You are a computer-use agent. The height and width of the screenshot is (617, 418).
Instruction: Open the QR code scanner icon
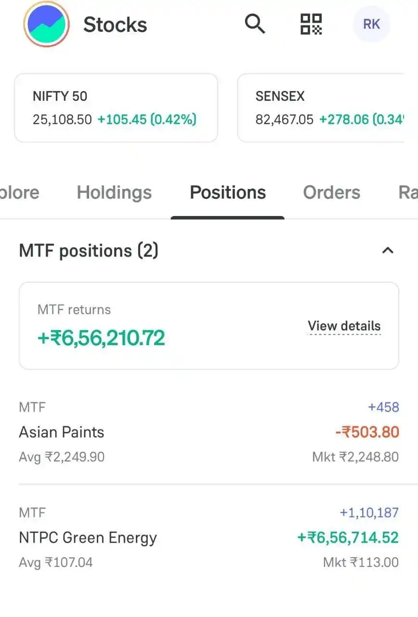tap(311, 24)
